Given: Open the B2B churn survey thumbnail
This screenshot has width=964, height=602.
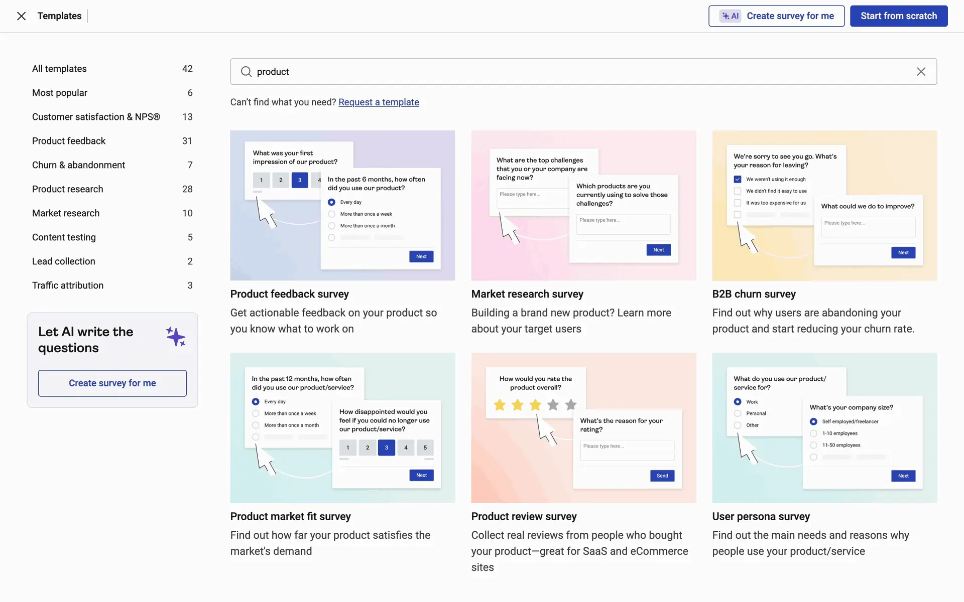Looking at the screenshot, I should pos(824,205).
